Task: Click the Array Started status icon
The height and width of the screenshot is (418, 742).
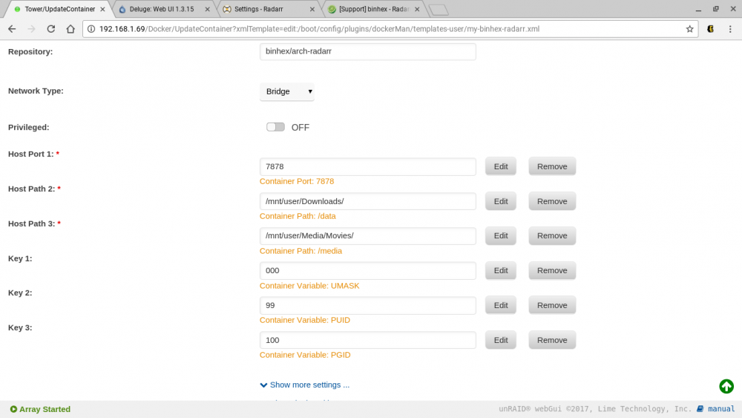Action: pos(13,409)
